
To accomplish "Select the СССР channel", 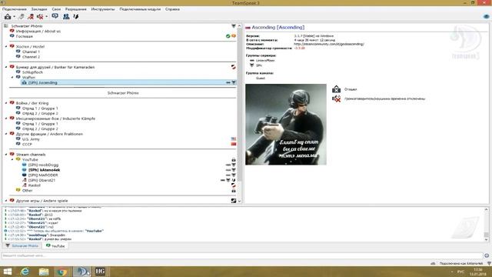I will (27, 144).
